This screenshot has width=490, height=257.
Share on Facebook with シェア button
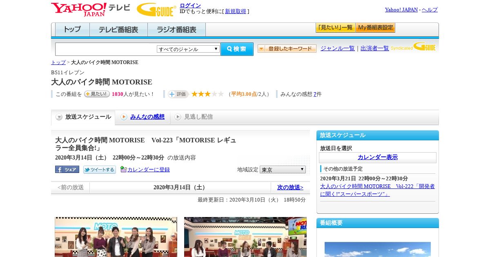pyautogui.click(x=67, y=169)
